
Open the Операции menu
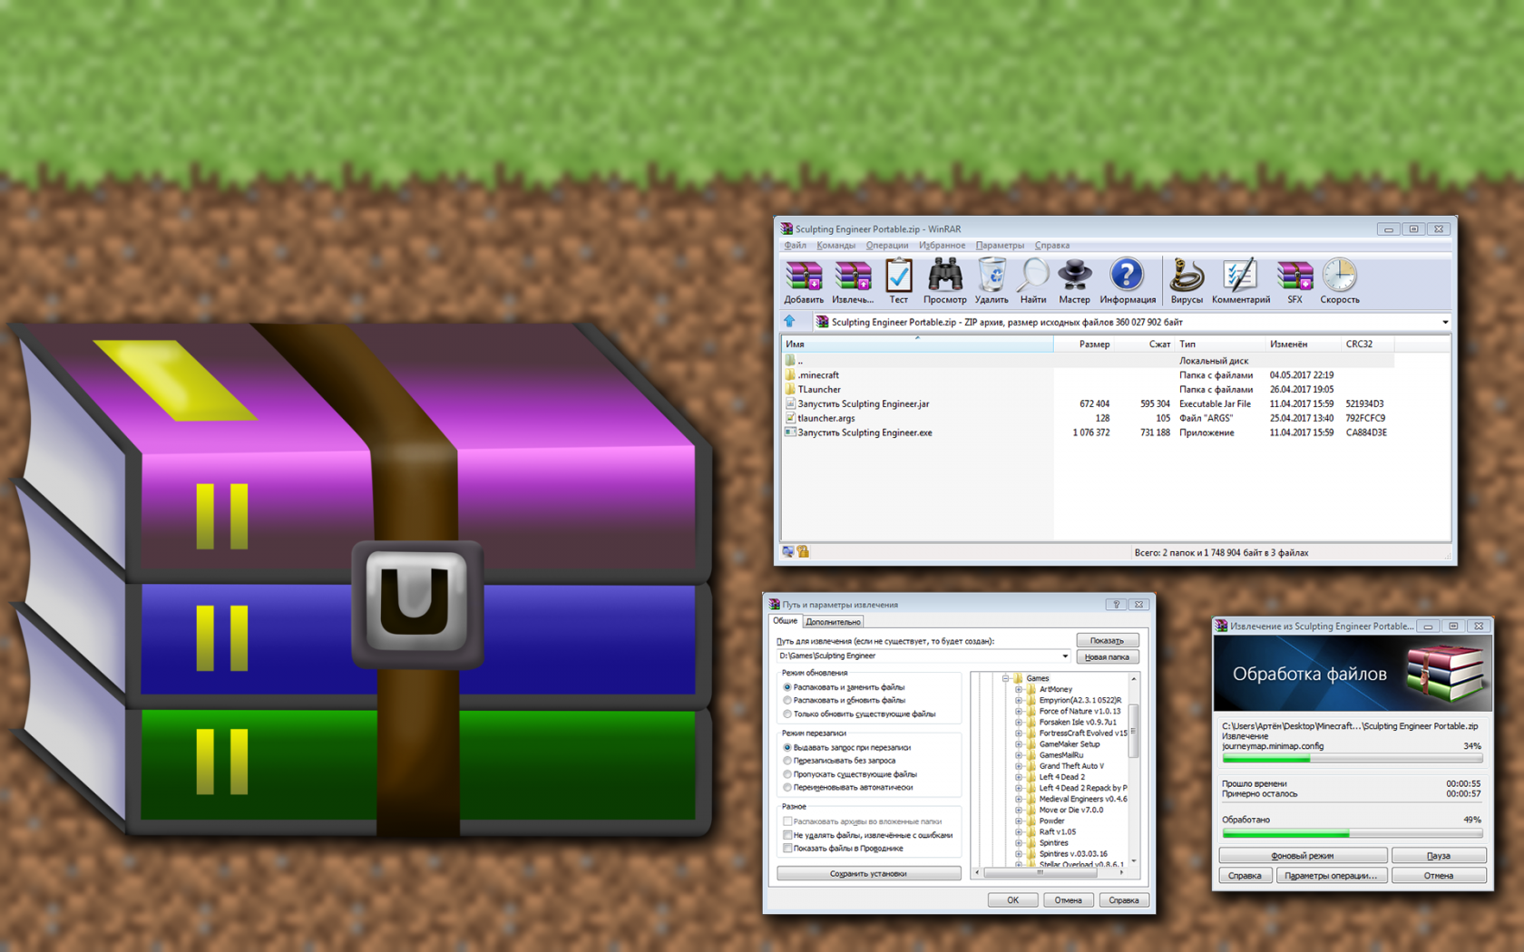tap(886, 245)
